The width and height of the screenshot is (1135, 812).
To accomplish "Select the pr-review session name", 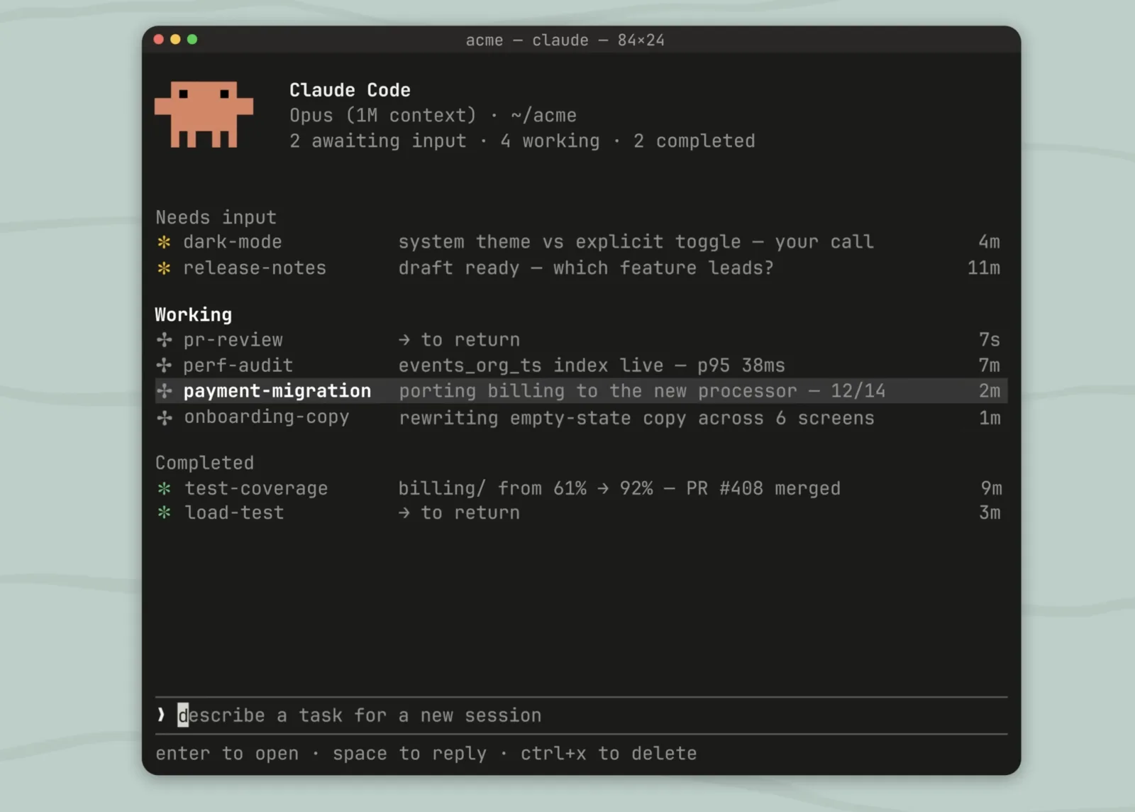I will (x=233, y=340).
